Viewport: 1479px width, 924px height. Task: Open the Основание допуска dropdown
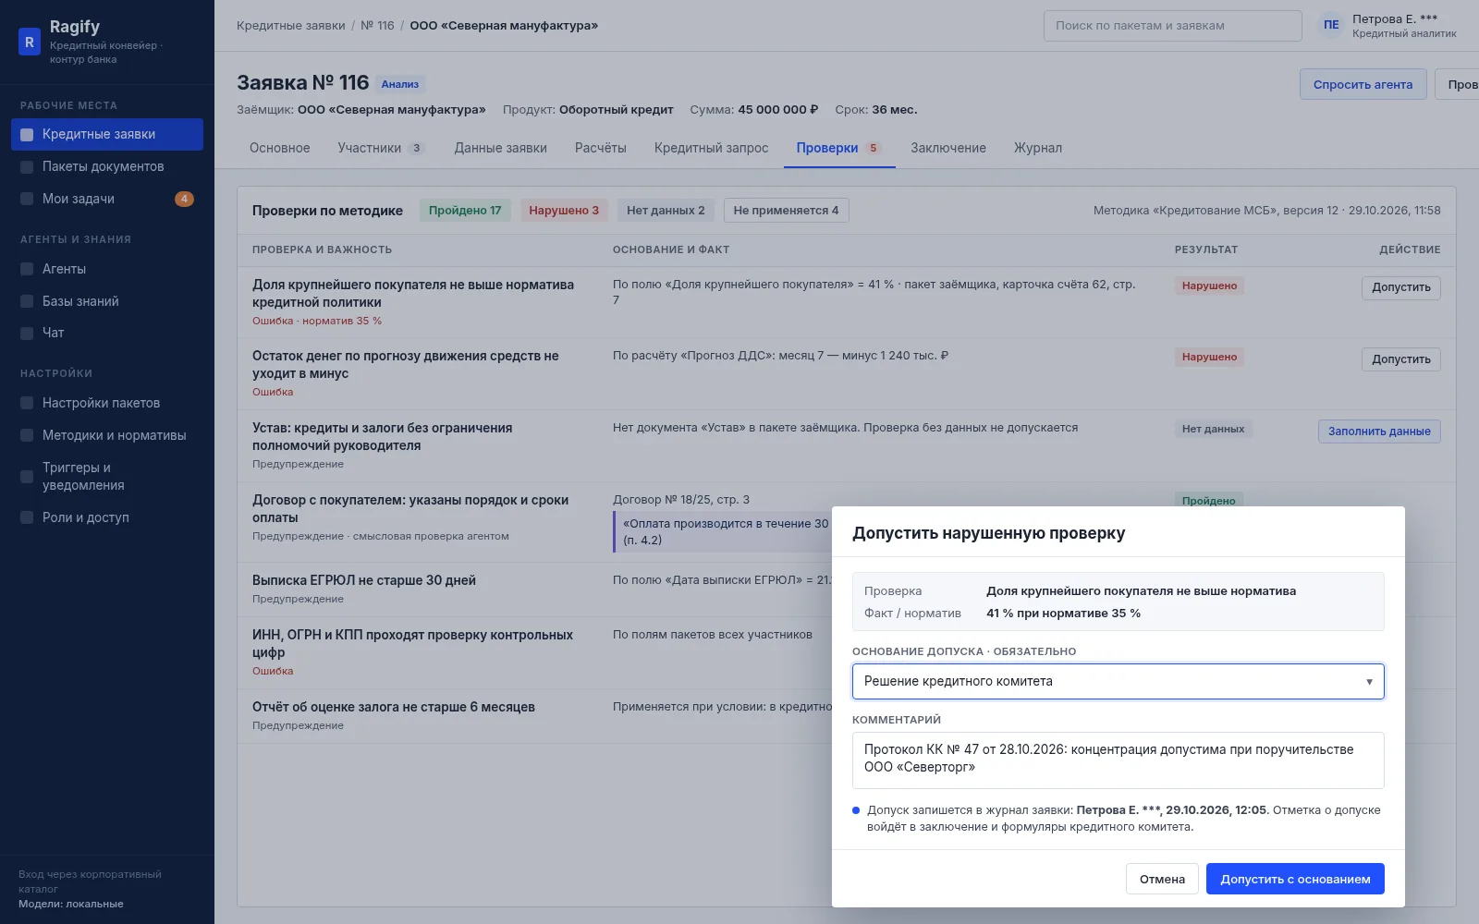point(1118,681)
